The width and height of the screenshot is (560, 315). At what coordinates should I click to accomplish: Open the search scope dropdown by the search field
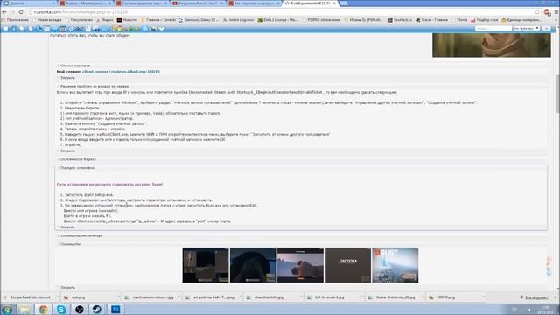[526, 28]
